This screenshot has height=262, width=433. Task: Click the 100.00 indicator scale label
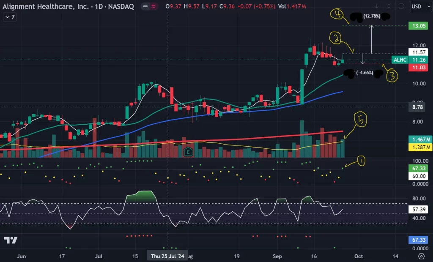(x=420, y=161)
